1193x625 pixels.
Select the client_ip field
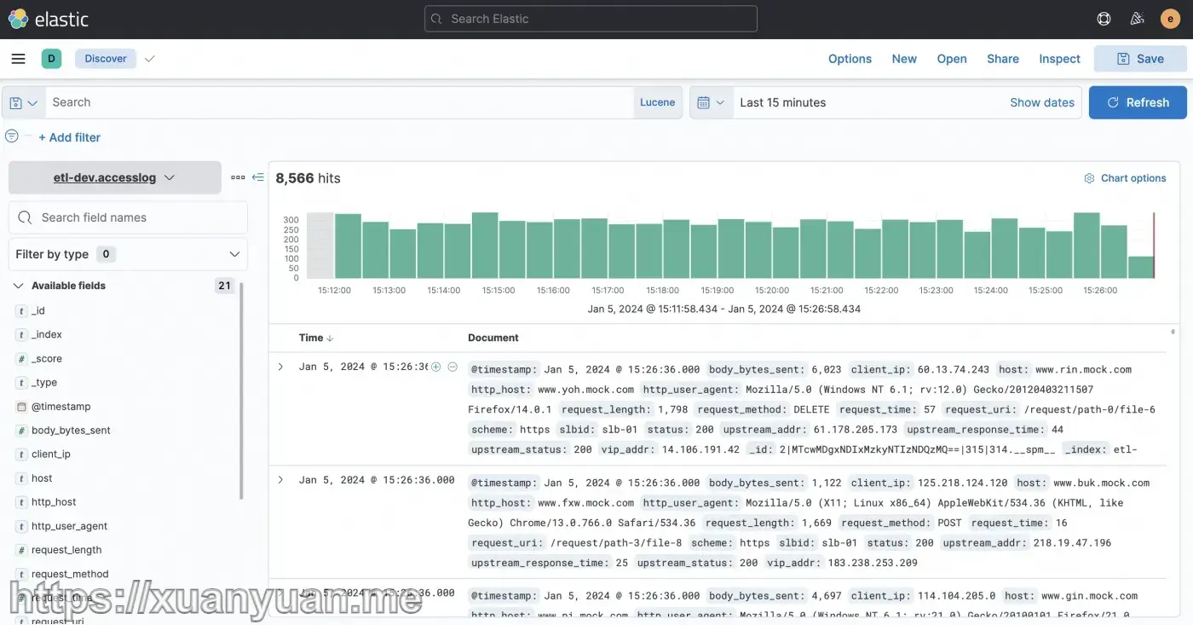point(51,454)
